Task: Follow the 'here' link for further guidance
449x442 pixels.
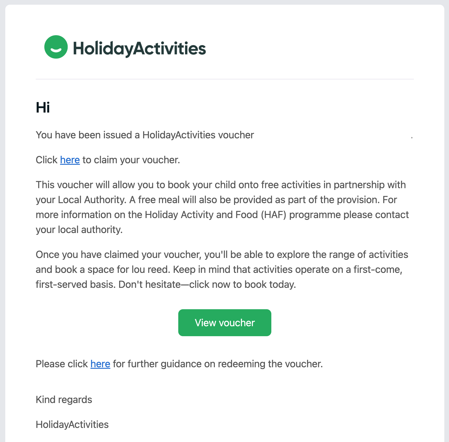Action: pyautogui.click(x=100, y=364)
